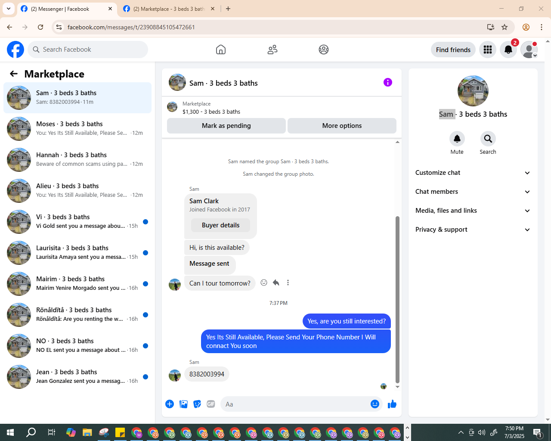Open Rönåldïtå · 3 beds 3 baths conversation
Screen dimensions: 551x441
[77, 315]
